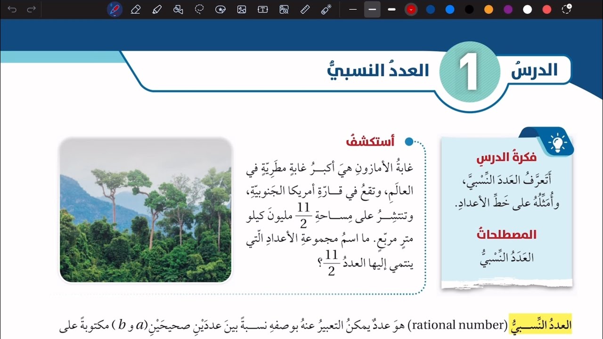Activate the Laser pointer tool
This screenshot has width=603, height=339.
coord(326,9)
